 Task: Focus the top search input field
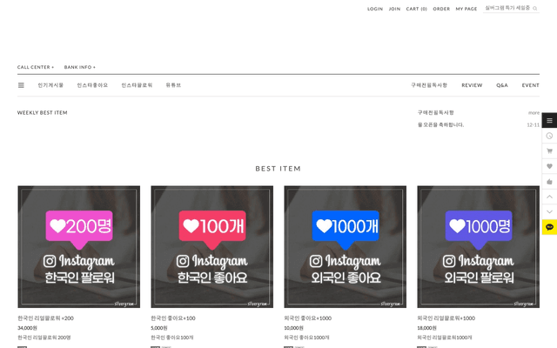click(x=507, y=8)
